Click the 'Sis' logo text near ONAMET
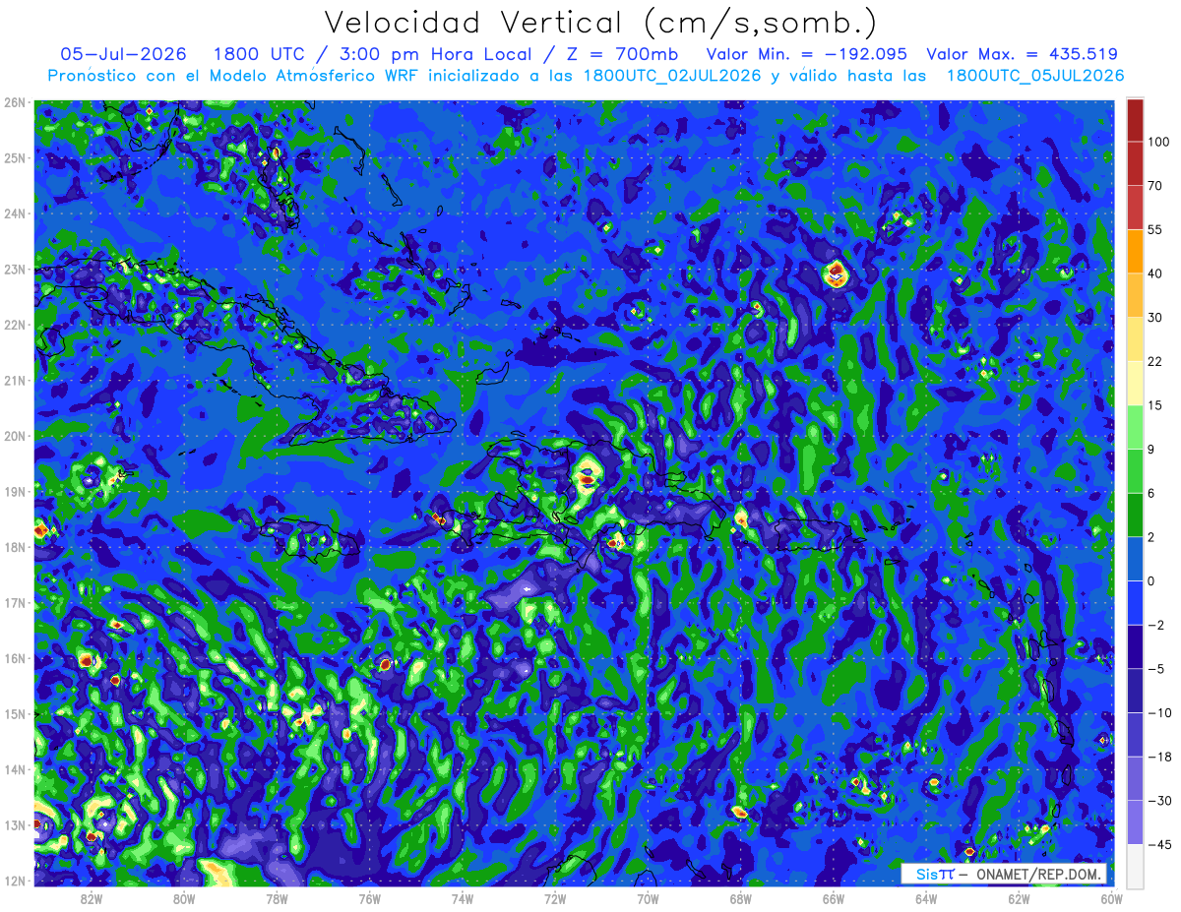The height and width of the screenshot is (912, 1181). click(927, 874)
